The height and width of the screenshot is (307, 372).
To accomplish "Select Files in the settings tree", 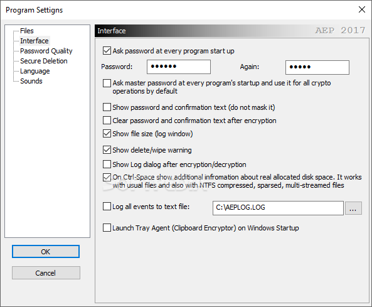I will coord(26,31).
